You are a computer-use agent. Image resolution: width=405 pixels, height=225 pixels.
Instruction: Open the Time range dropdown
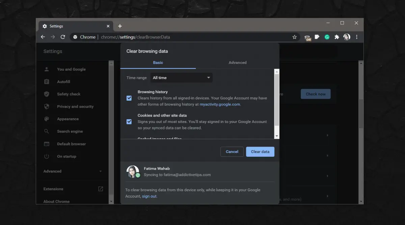pyautogui.click(x=182, y=78)
